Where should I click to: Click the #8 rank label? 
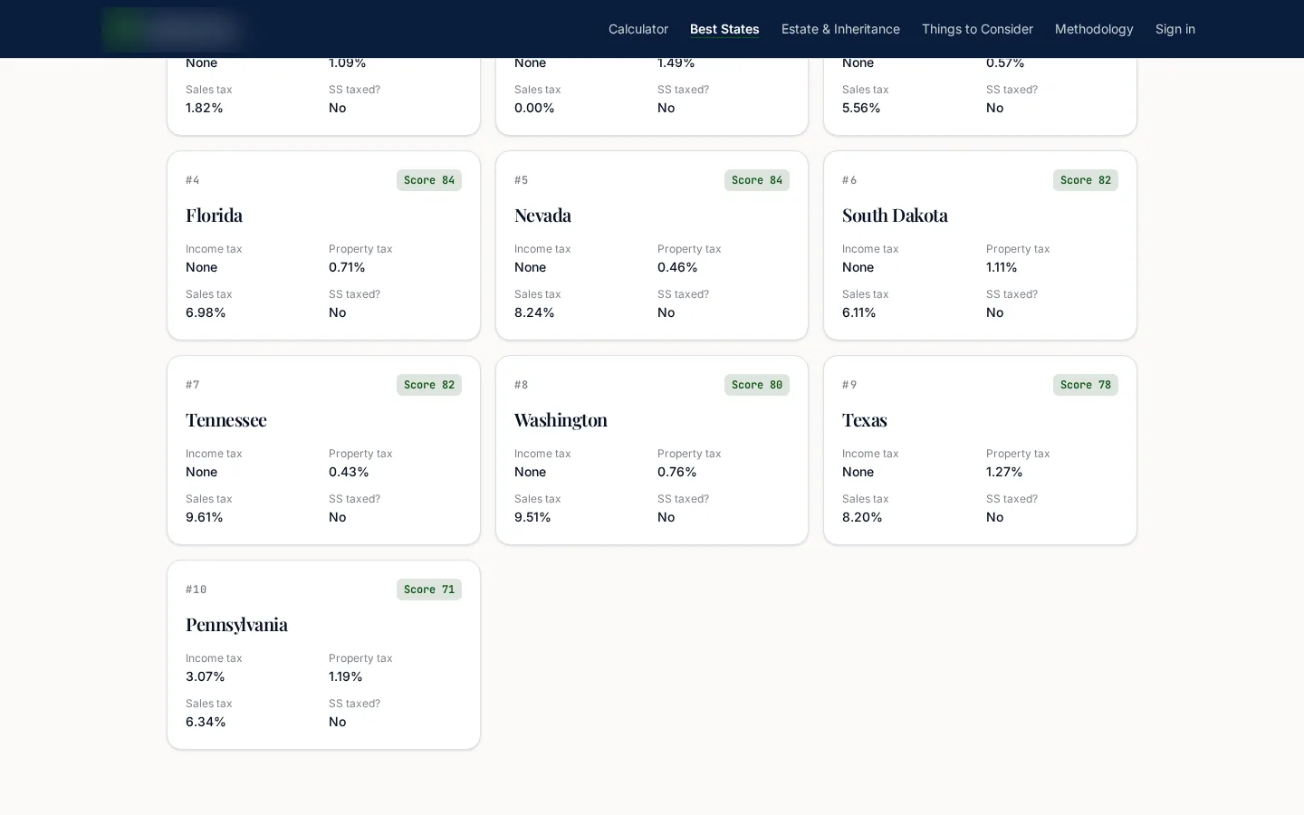click(x=522, y=385)
